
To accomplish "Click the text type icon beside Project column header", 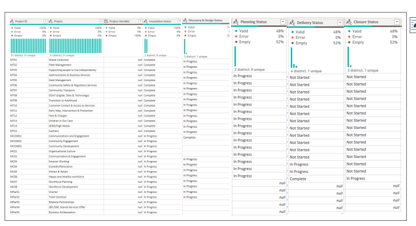I will 51,21.
